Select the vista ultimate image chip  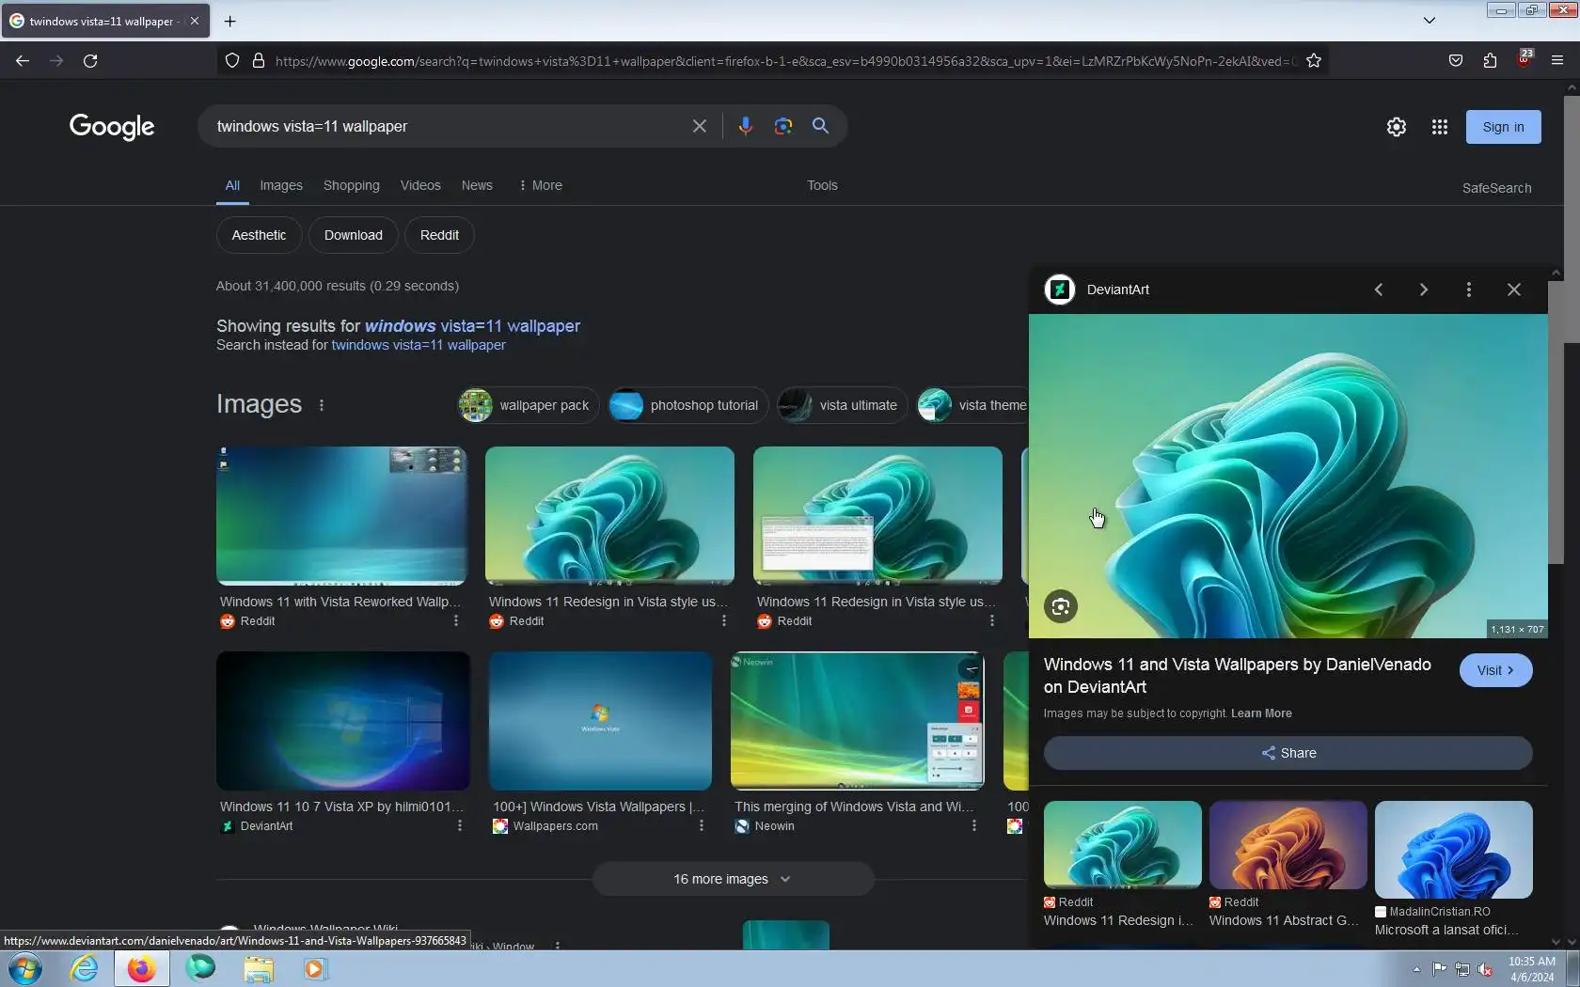click(x=842, y=405)
